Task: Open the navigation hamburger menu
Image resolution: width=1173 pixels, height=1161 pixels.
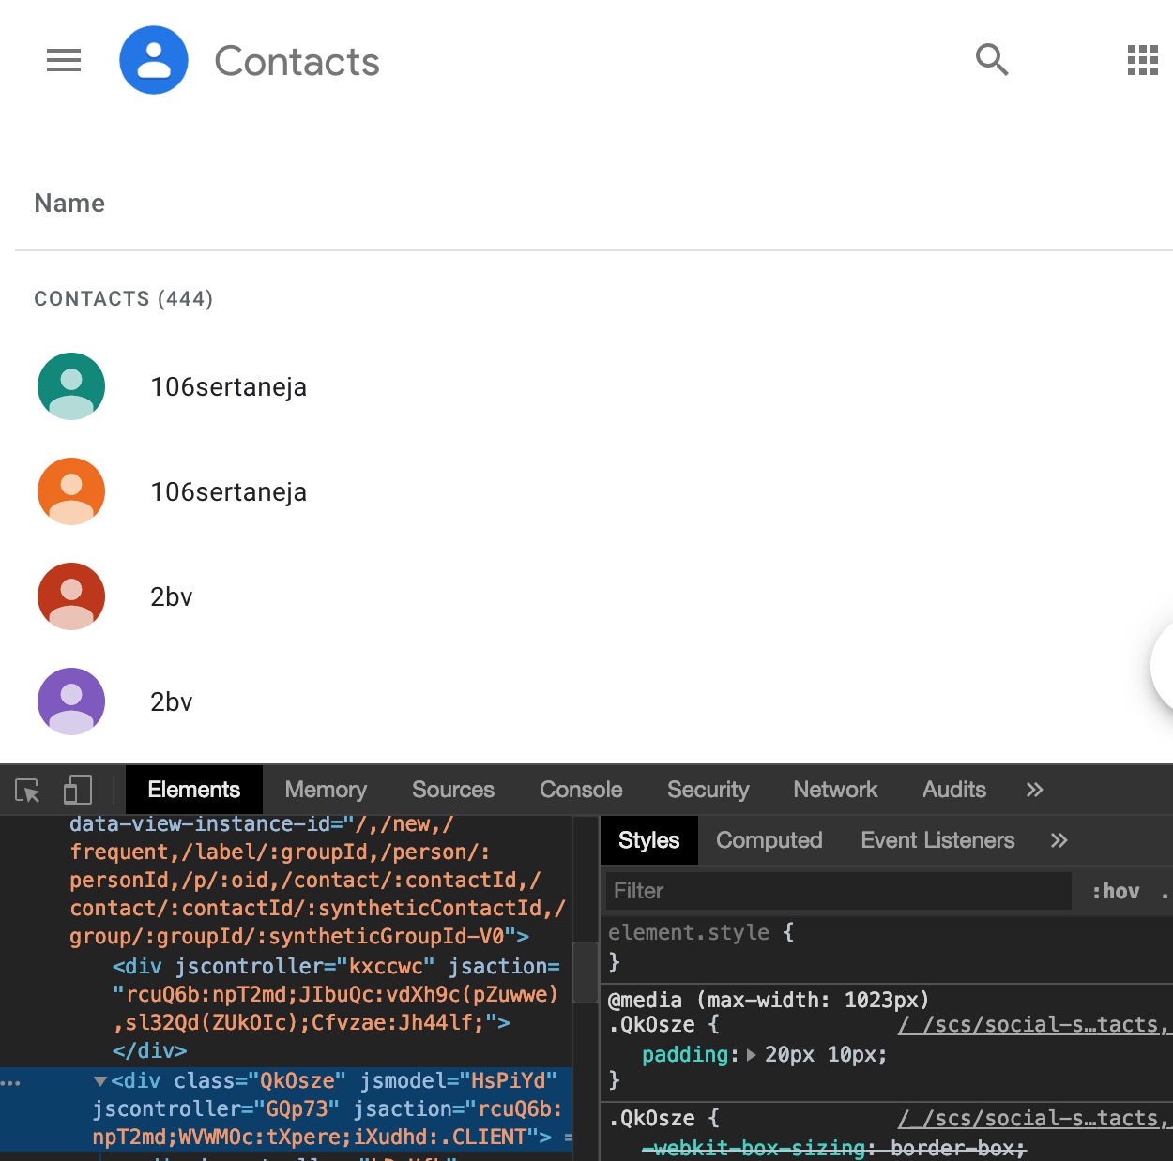Action: click(x=63, y=60)
